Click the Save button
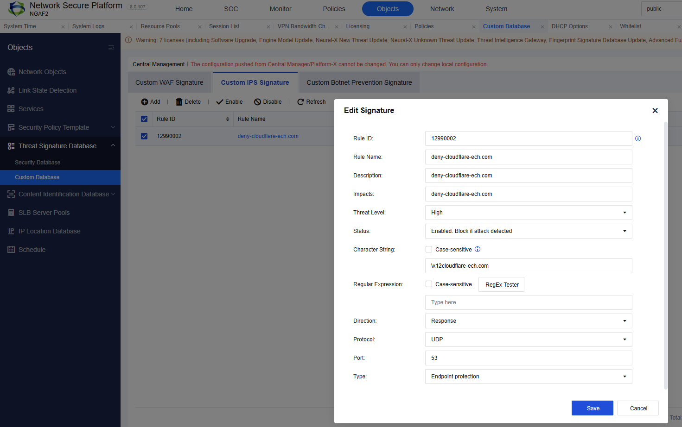The height and width of the screenshot is (427, 682). pyautogui.click(x=593, y=408)
